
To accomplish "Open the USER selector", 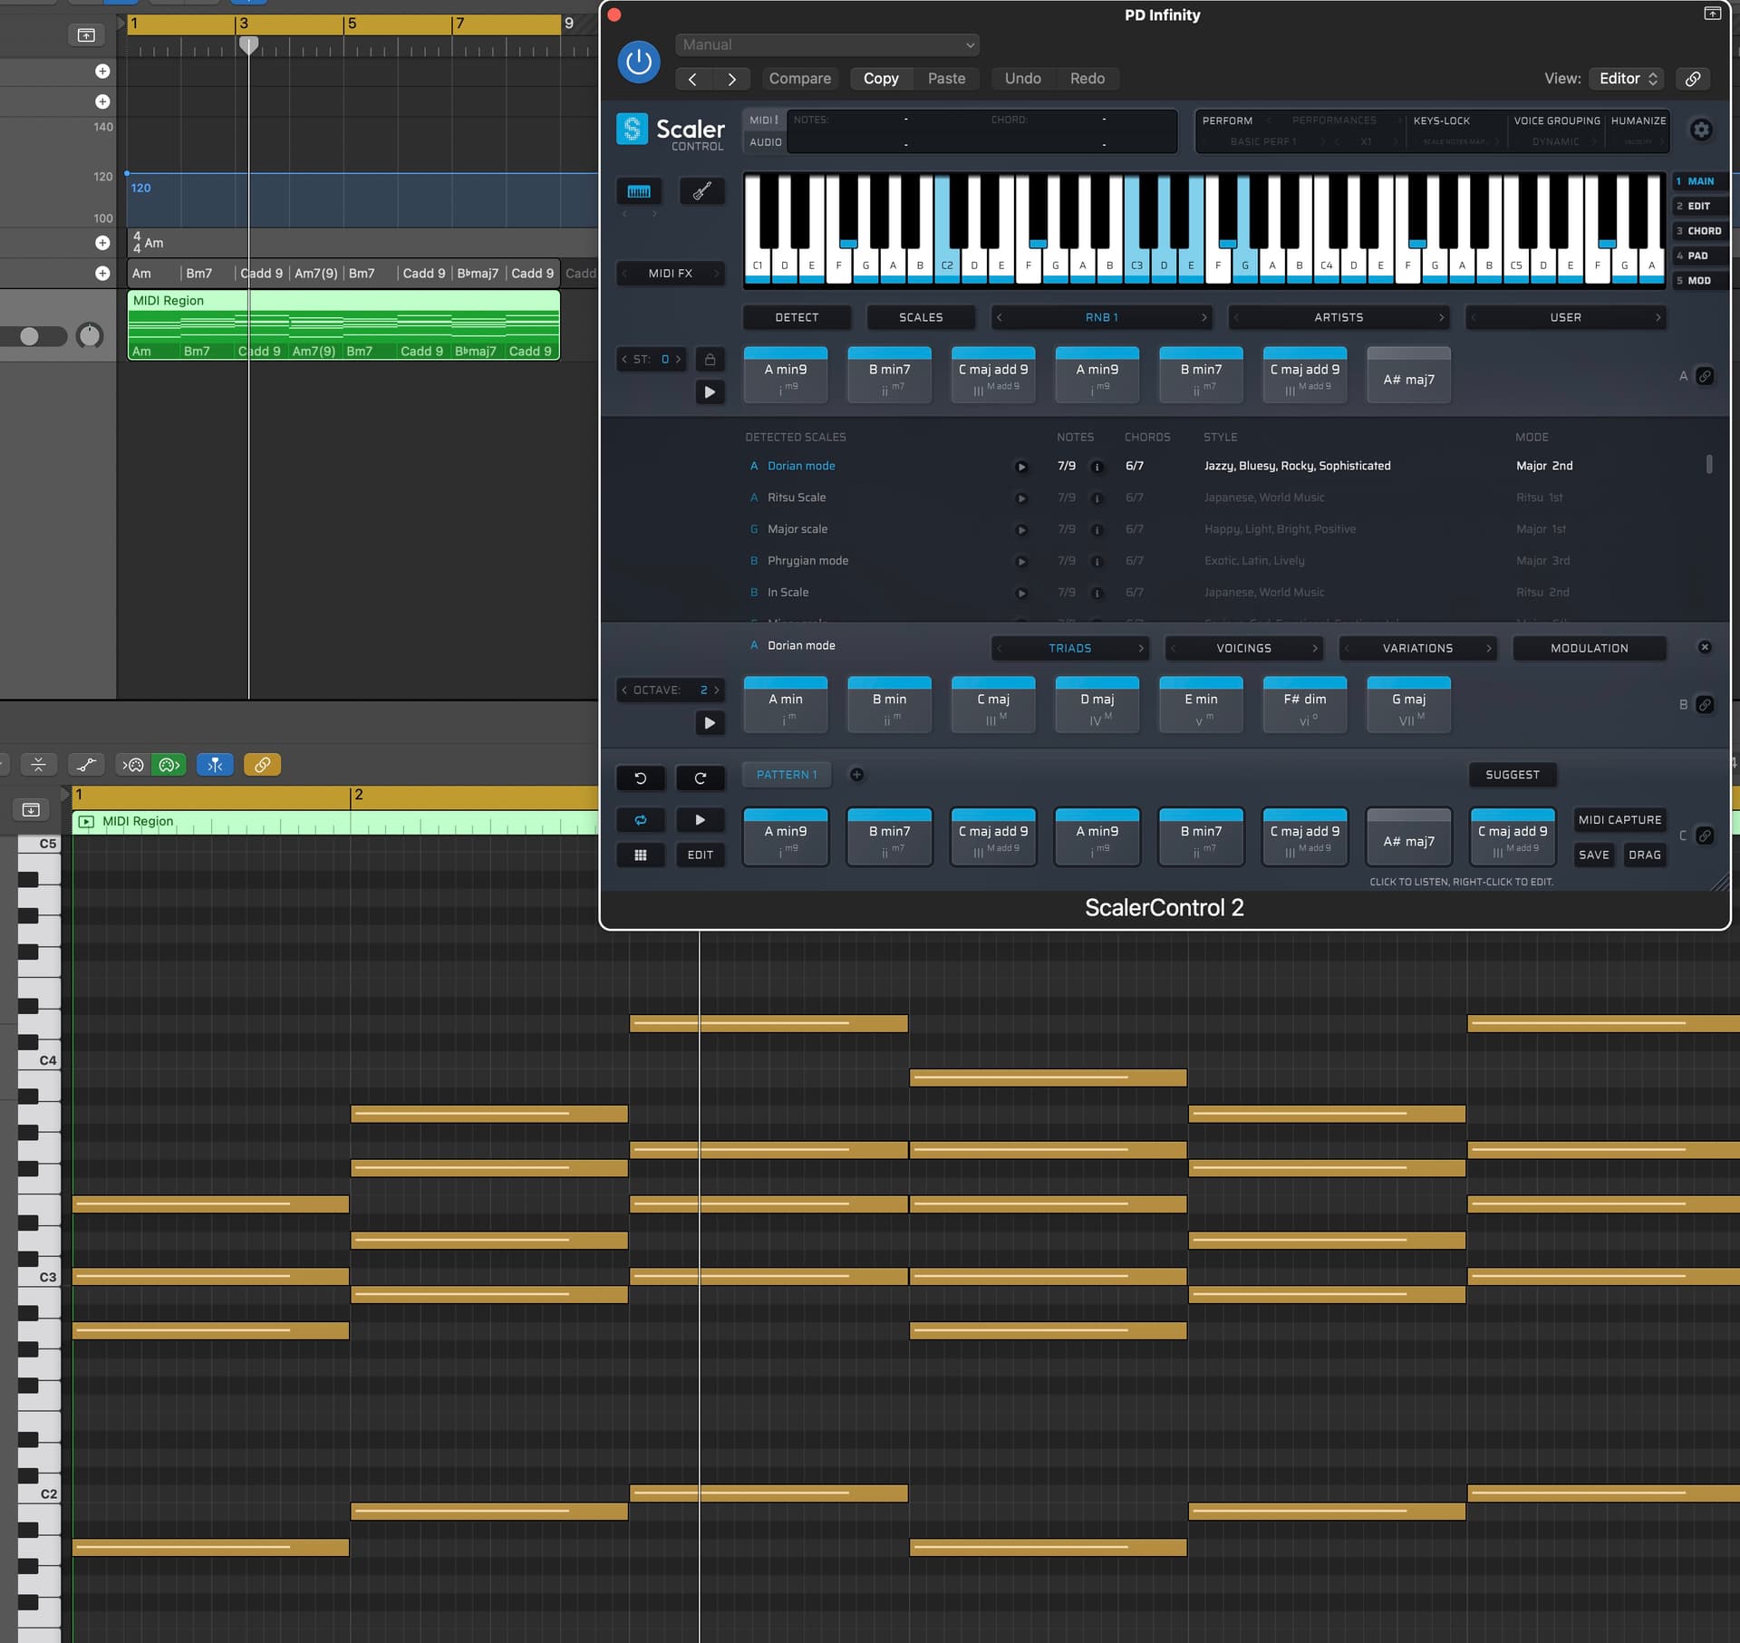I will coord(1565,317).
